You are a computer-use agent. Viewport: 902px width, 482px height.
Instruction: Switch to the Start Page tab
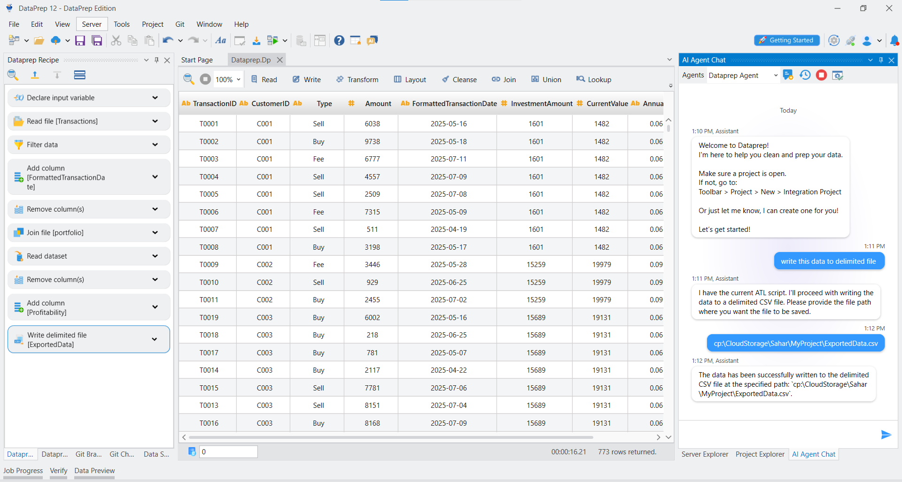pyautogui.click(x=197, y=60)
